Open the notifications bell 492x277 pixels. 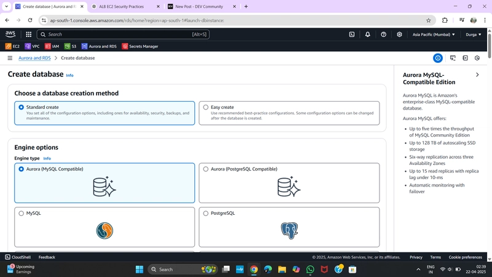pos(367,34)
